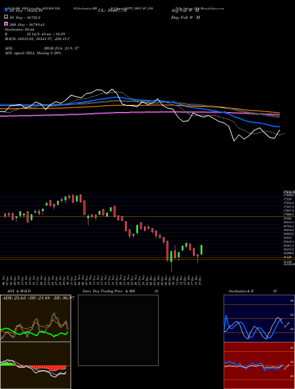Viewport: 295px width, 389px height.
Task: Click the ADX (MGR) values line
Action: click(42, 48)
